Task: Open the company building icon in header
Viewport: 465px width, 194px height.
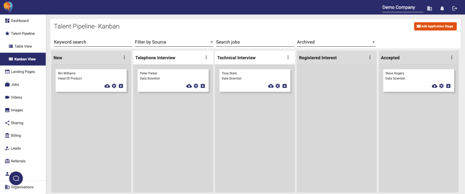Action: pyautogui.click(x=429, y=8)
